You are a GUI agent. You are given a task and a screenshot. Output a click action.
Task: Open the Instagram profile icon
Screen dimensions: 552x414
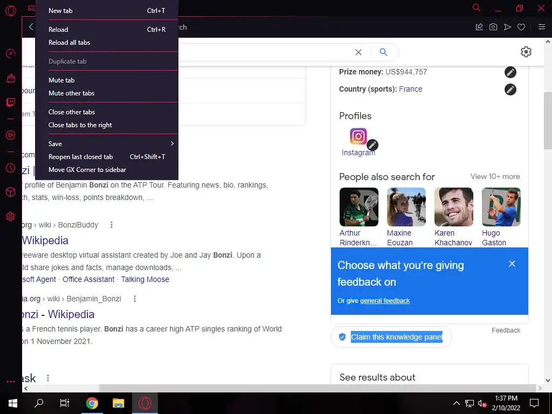point(358,136)
